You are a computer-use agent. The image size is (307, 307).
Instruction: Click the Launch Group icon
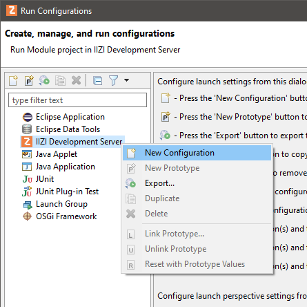28,205
